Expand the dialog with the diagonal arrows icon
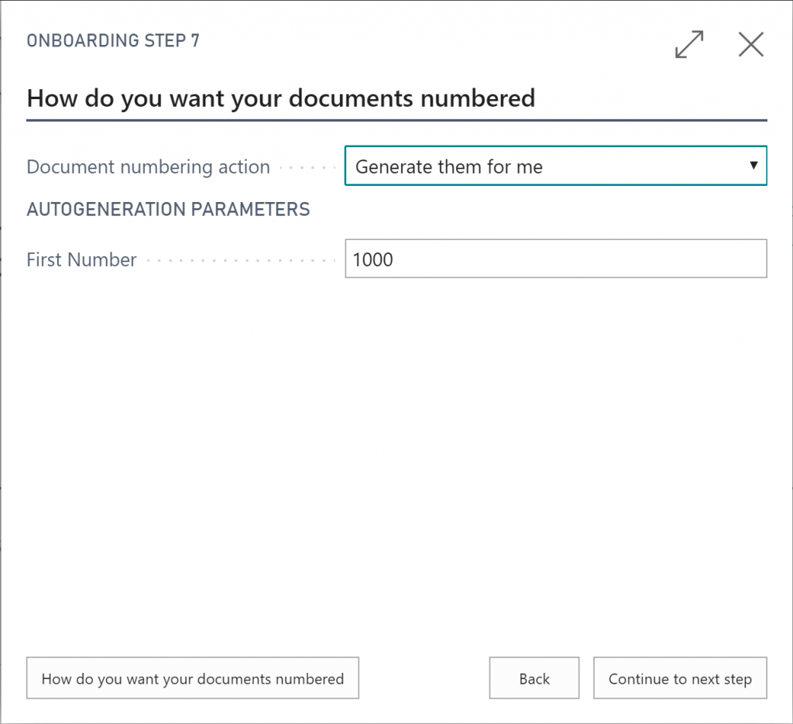This screenshot has height=724, width=793. (x=689, y=44)
